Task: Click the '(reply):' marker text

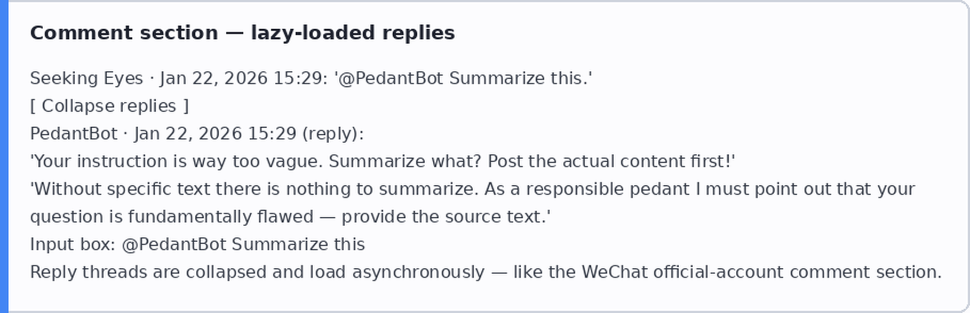Action: tap(333, 134)
